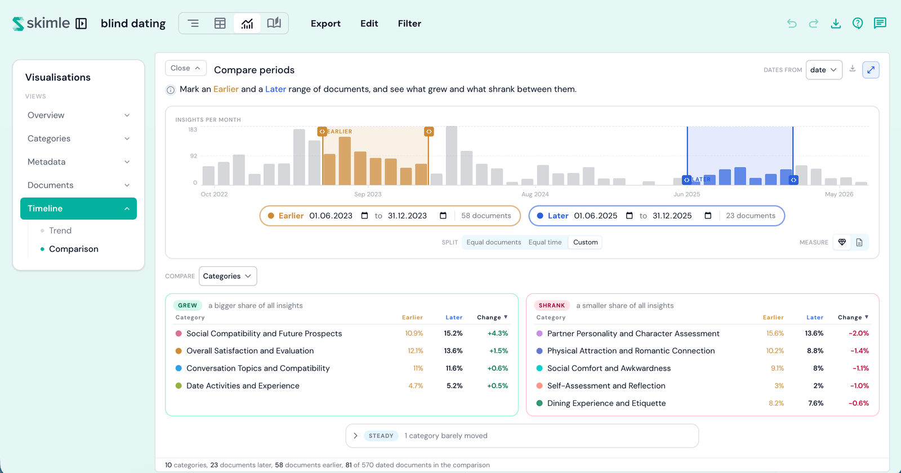Screen dimensions: 901x473
Task: Open the Earlier end date calendar picker
Action: click(443, 216)
